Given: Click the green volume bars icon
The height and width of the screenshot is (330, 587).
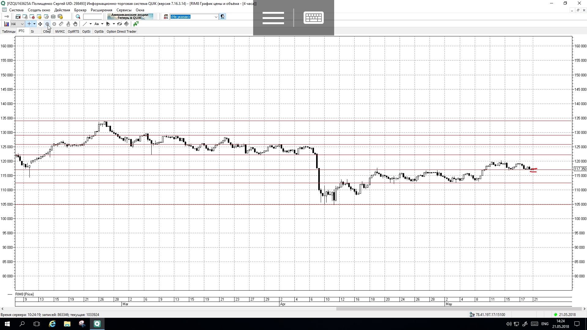Looking at the screenshot, I should tap(136, 24).
